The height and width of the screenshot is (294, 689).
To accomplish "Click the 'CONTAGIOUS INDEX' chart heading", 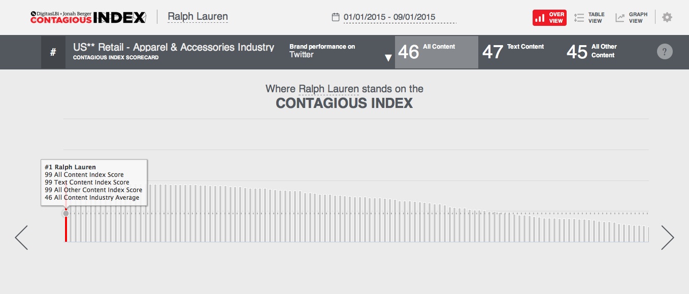I will coord(344,103).
